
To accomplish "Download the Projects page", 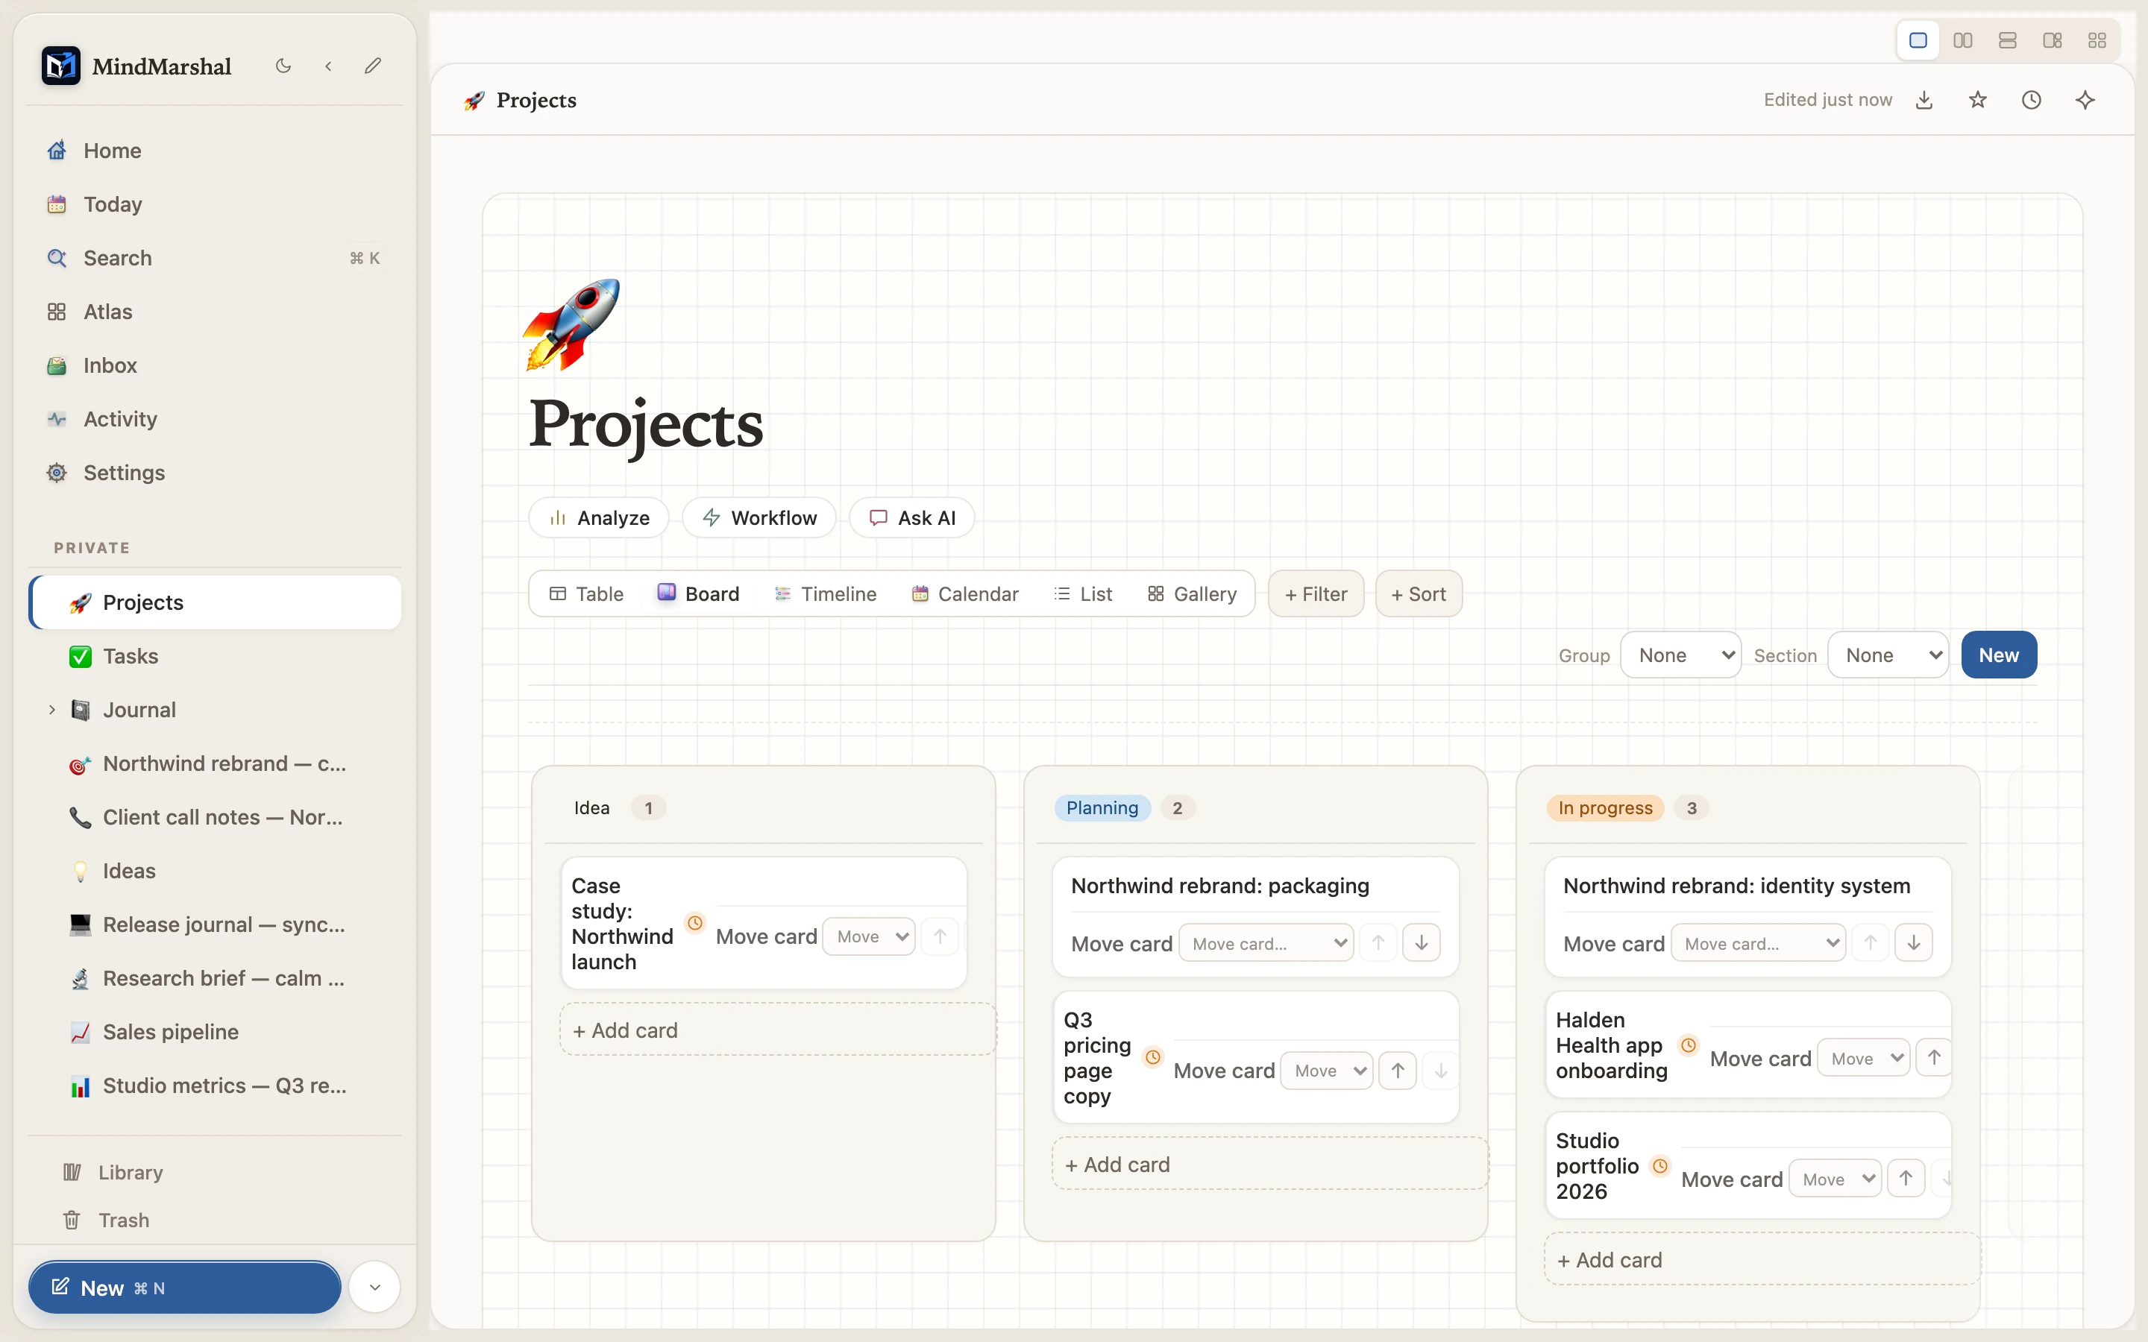I will pyautogui.click(x=1924, y=101).
